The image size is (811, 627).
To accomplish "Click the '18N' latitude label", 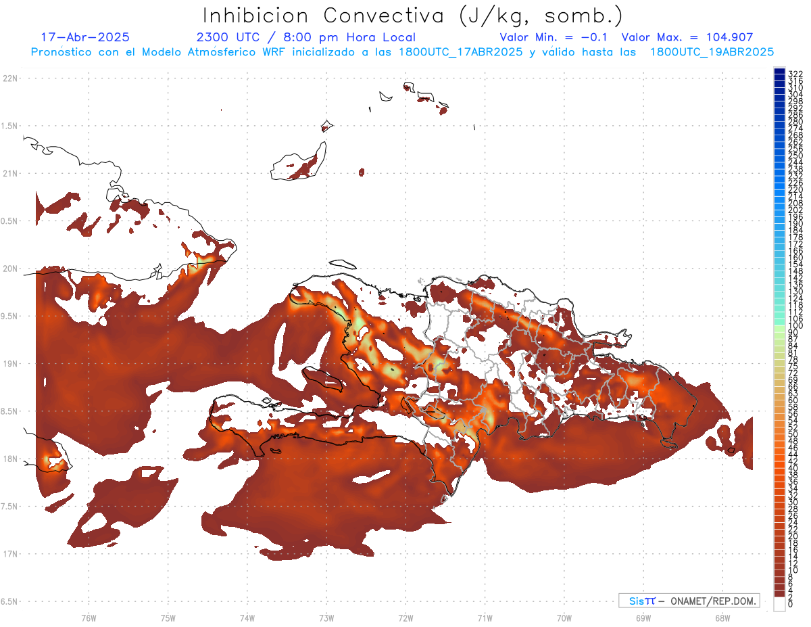I will click(x=10, y=459).
